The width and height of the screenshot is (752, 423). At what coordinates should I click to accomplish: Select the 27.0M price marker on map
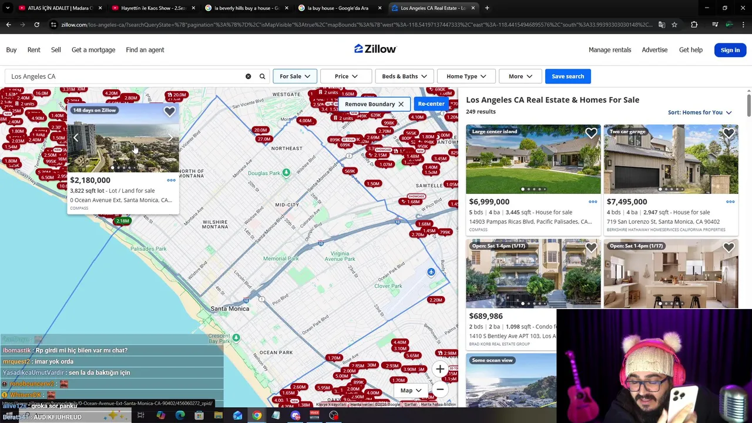pyautogui.click(x=264, y=139)
